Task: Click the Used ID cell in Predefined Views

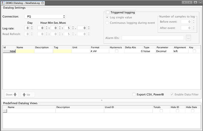Action: 128,111
